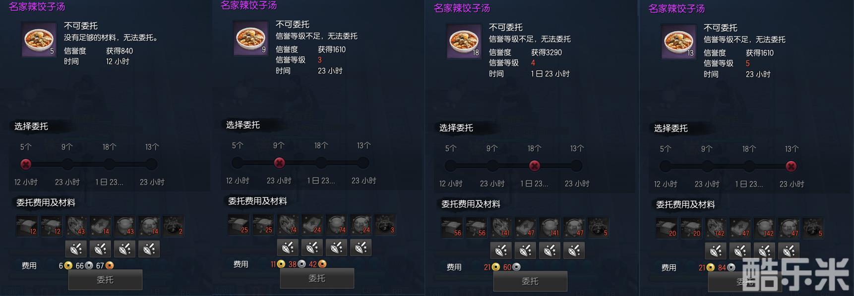854x296 pixels.
Task: Click the soup dish icon showing quantity 9
Action: 251,39
